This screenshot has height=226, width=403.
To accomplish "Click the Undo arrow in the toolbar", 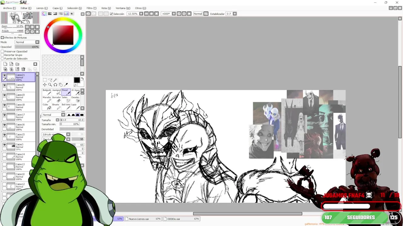I will (x=88, y=14).
